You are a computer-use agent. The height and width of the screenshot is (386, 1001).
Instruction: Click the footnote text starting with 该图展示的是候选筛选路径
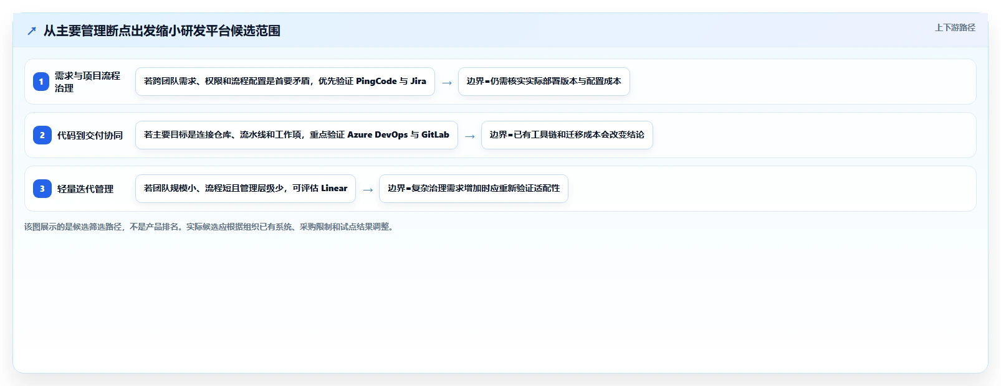pyautogui.click(x=210, y=227)
